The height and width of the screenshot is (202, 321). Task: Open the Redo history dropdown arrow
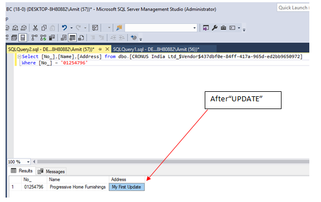tap(85, 28)
